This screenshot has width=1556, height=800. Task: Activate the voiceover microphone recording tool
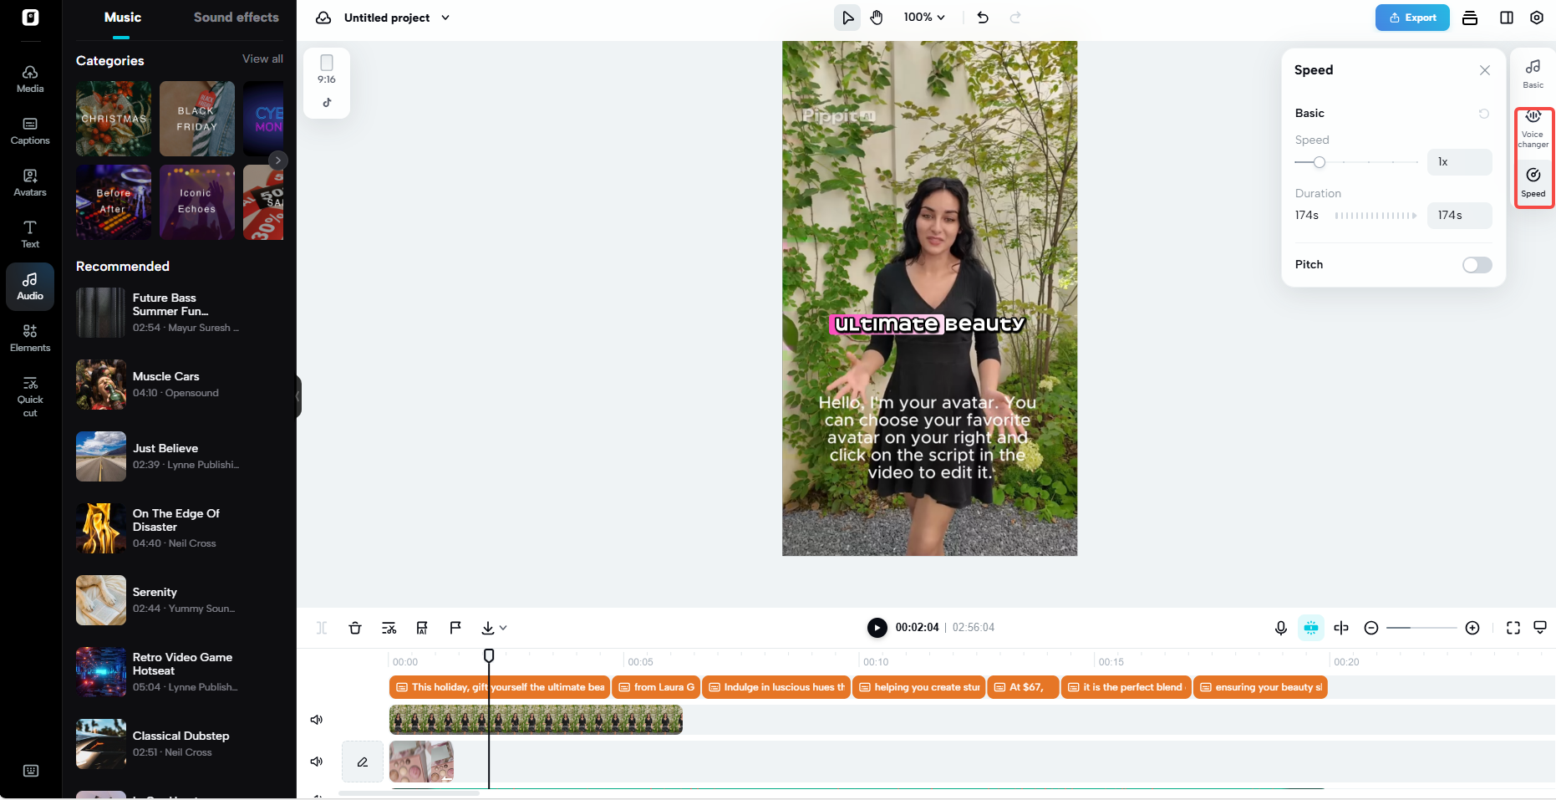pyautogui.click(x=1281, y=627)
